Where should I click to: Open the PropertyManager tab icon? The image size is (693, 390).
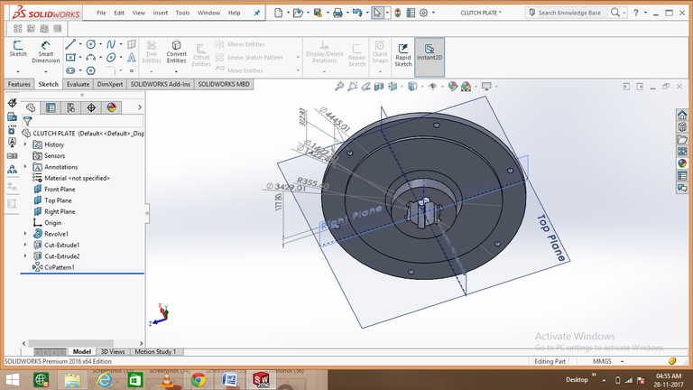point(51,107)
